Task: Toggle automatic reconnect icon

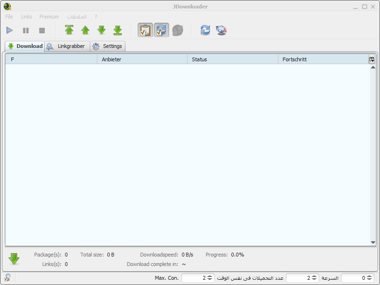Action: pyautogui.click(x=161, y=30)
